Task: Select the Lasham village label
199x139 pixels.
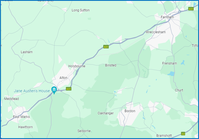Action: pos(27,52)
